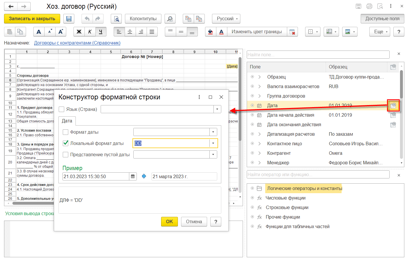Uncheck Локальный формат даты checkbox

[66, 143]
